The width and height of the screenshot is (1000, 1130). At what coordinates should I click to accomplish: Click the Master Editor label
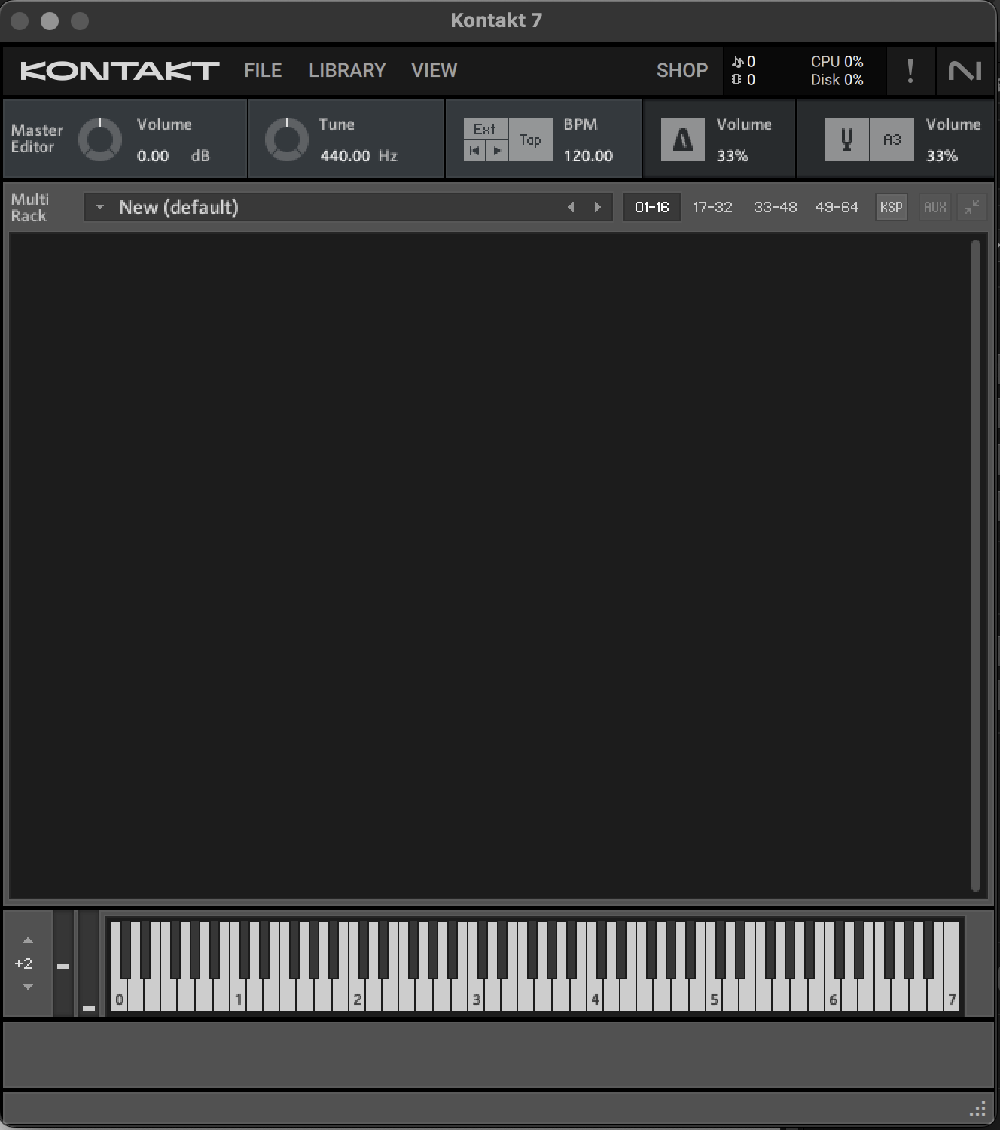point(36,139)
